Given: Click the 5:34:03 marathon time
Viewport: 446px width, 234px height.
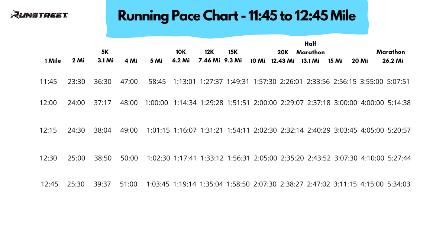Looking at the screenshot, I should point(399,184).
